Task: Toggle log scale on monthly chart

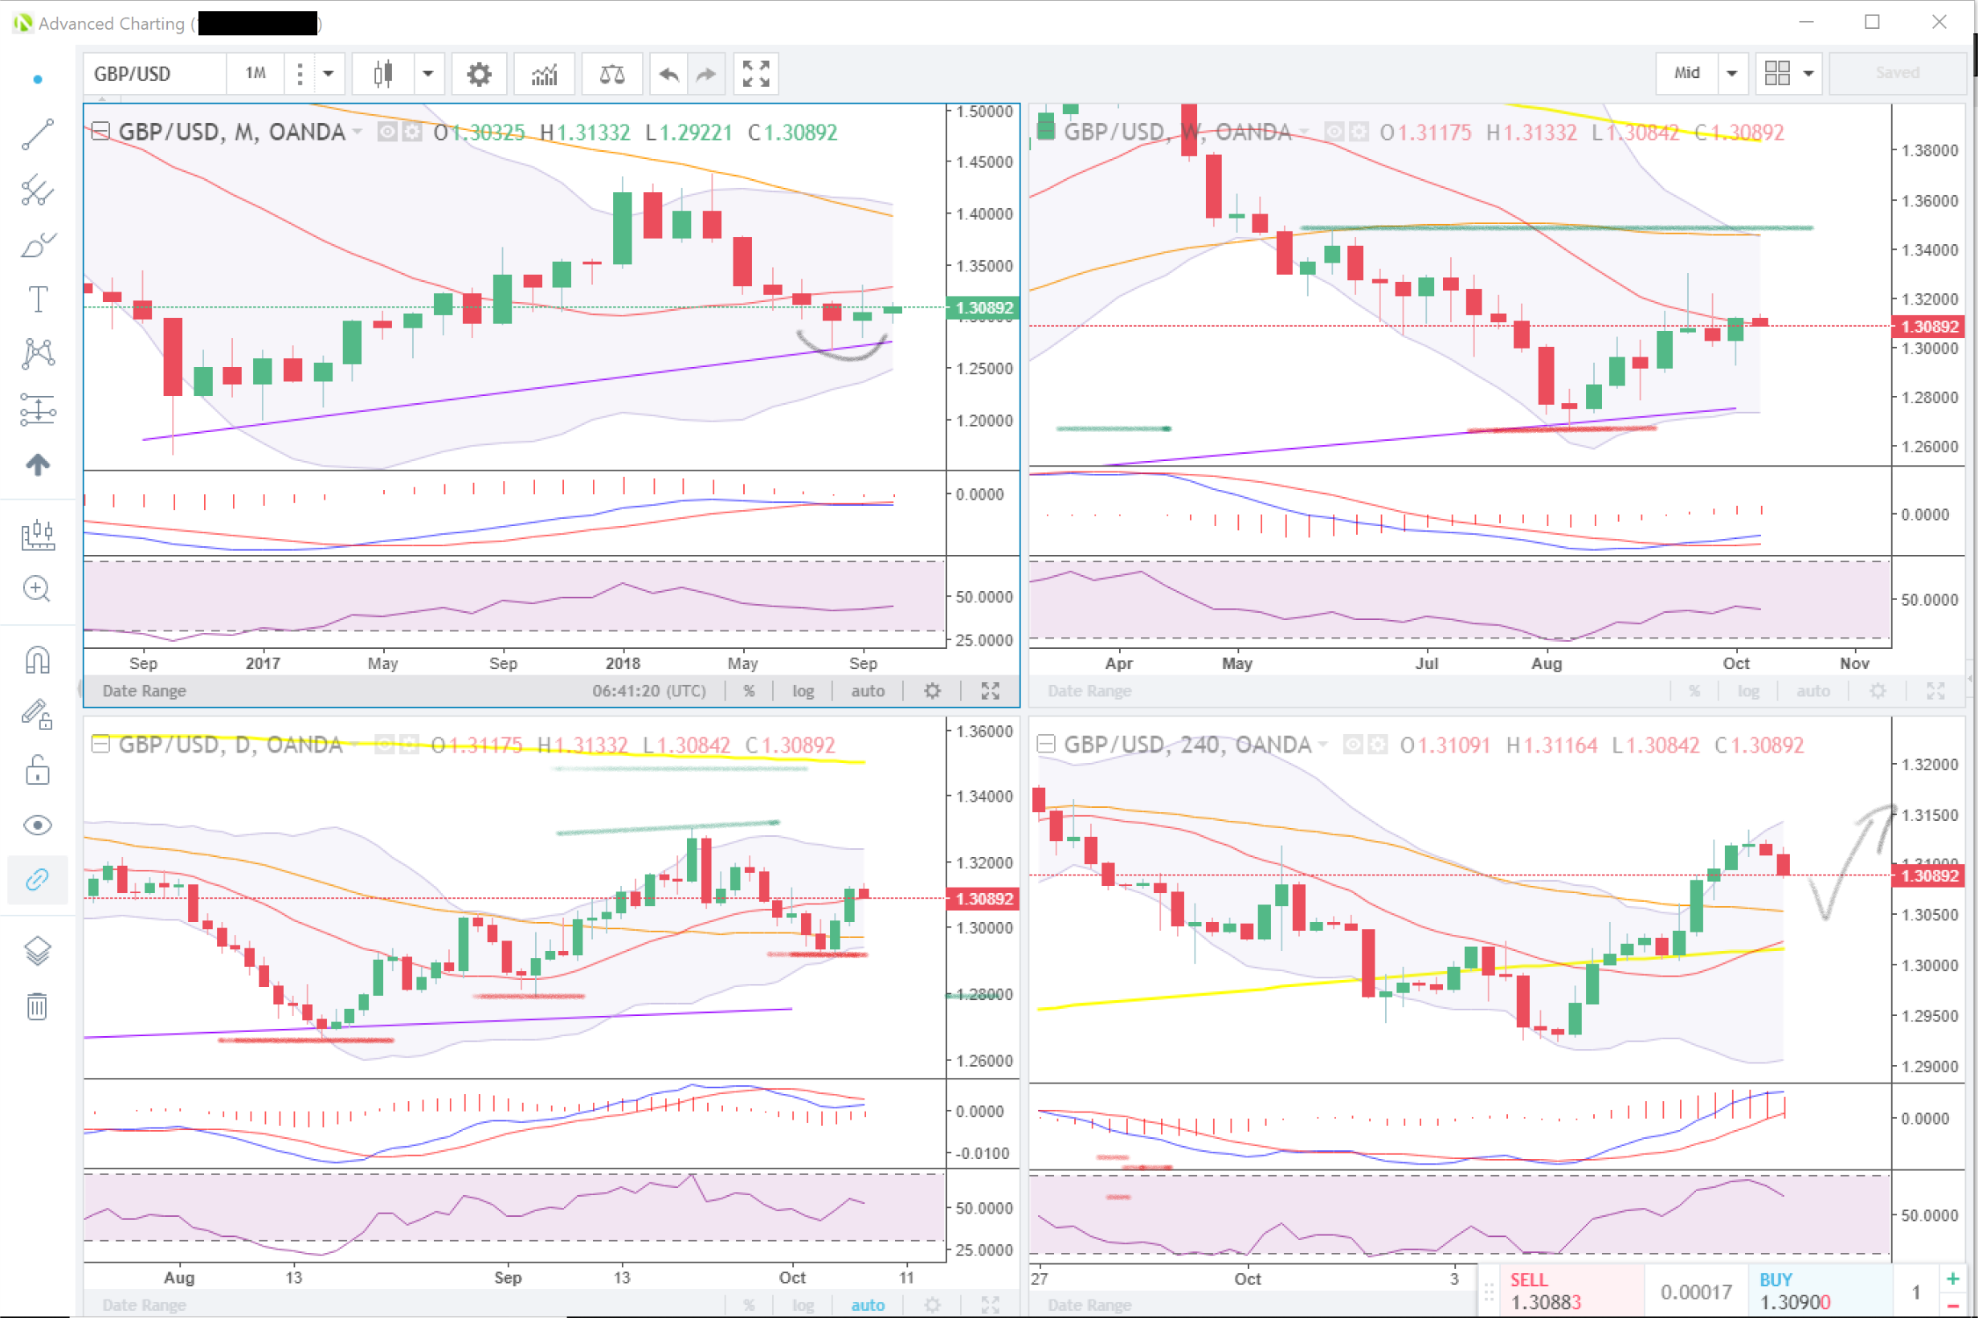Action: point(803,691)
